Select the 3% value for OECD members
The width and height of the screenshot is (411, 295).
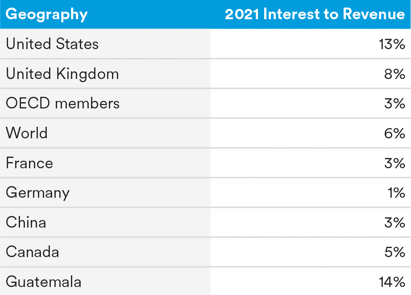point(394,104)
